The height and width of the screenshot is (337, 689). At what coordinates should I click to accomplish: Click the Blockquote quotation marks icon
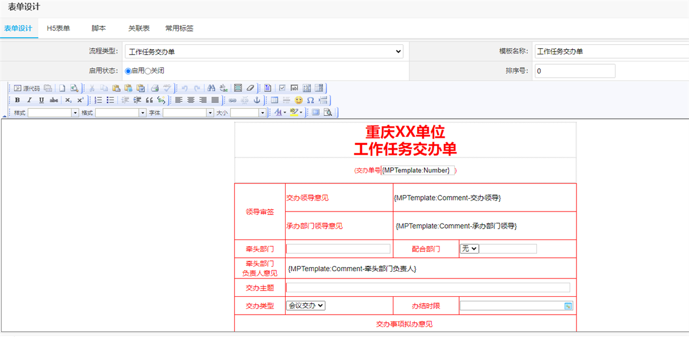pos(149,100)
